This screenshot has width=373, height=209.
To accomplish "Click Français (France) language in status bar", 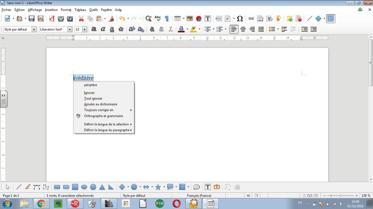I will 199,196.
